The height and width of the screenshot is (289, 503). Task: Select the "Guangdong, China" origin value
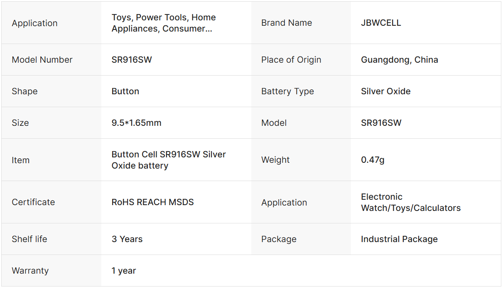[399, 60]
